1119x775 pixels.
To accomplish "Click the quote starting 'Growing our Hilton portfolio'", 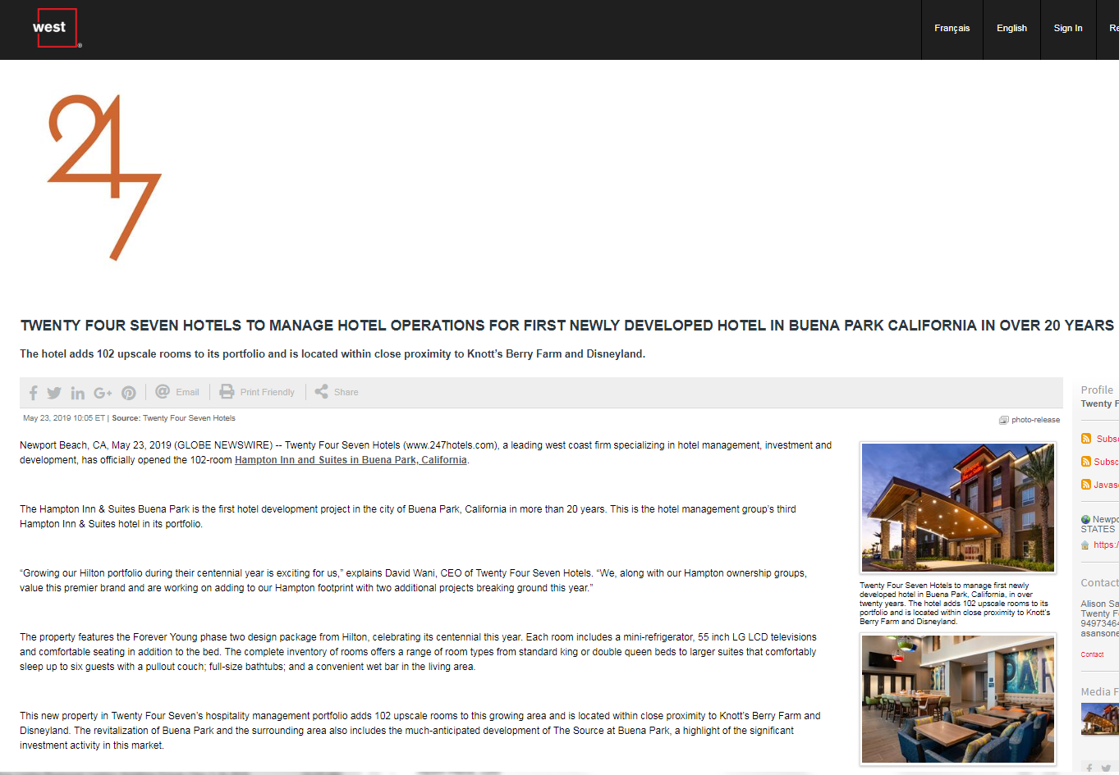I will coord(413,581).
